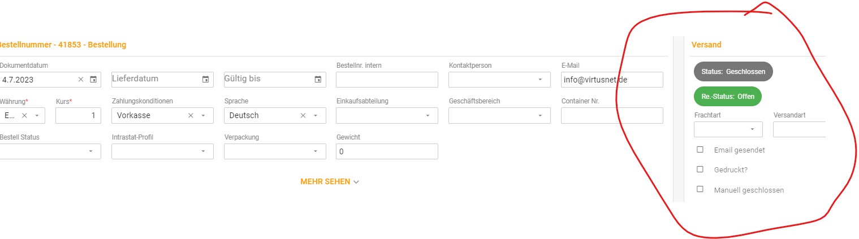Clear the Sprache Deutsch selection
Image resolution: width=859 pixels, height=239 pixels.
pos(303,116)
